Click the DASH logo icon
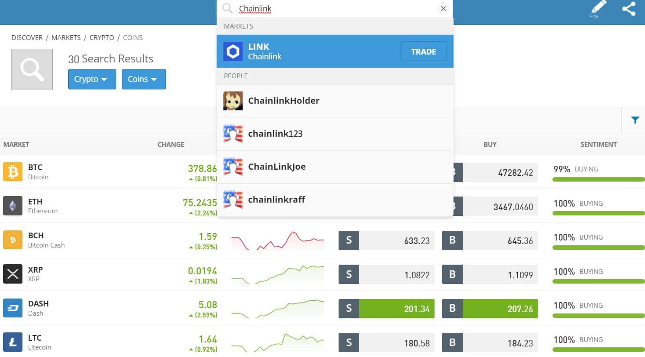 pos(13,308)
